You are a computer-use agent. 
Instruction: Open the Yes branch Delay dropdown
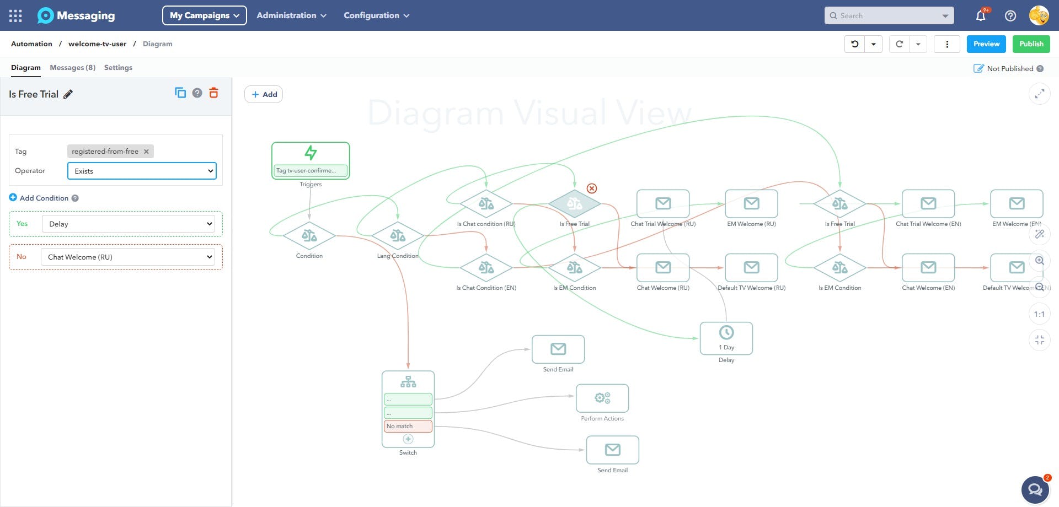click(129, 224)
